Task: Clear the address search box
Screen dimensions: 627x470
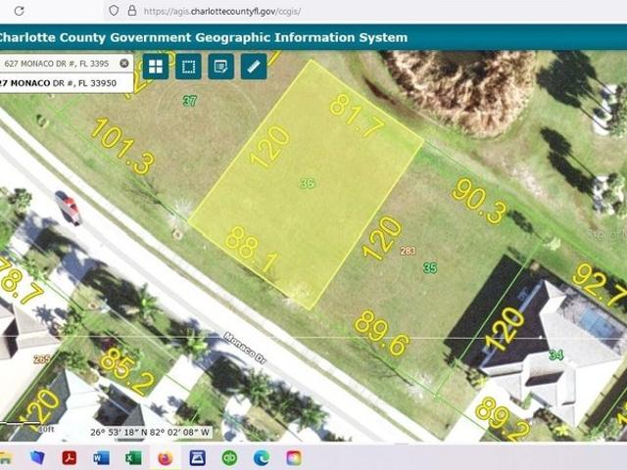Action: pyautogui.click(x=124, y=63)
